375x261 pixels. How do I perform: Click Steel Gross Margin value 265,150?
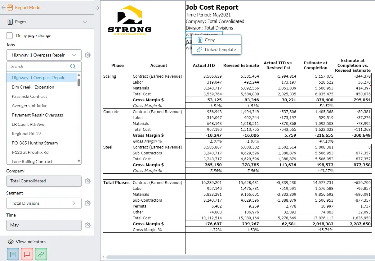213,165
